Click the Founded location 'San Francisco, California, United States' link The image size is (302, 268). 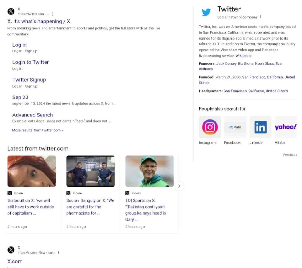(247, 80)
